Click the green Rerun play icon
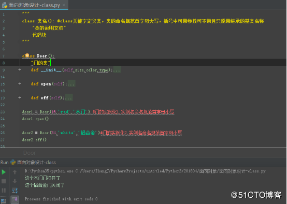Viewport: 287px width, 204px height. coord(4,172)
